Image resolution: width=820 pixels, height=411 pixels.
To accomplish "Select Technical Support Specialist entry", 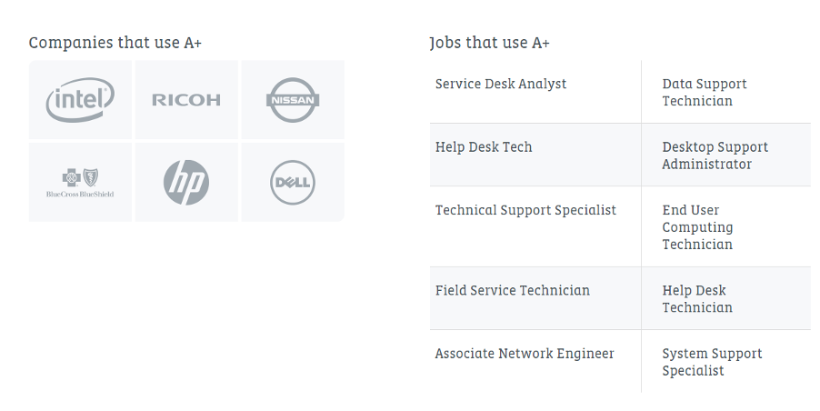I will [525, 210].
